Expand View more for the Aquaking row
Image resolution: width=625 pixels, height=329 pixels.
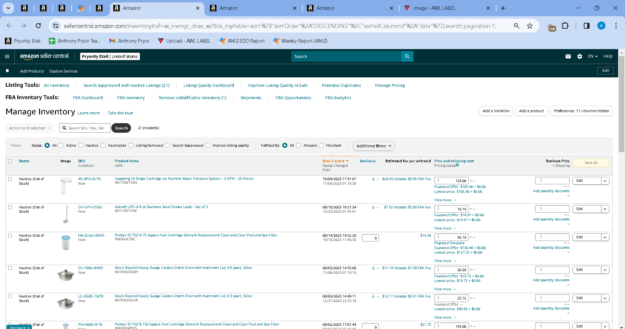click(x=445, y=200)
